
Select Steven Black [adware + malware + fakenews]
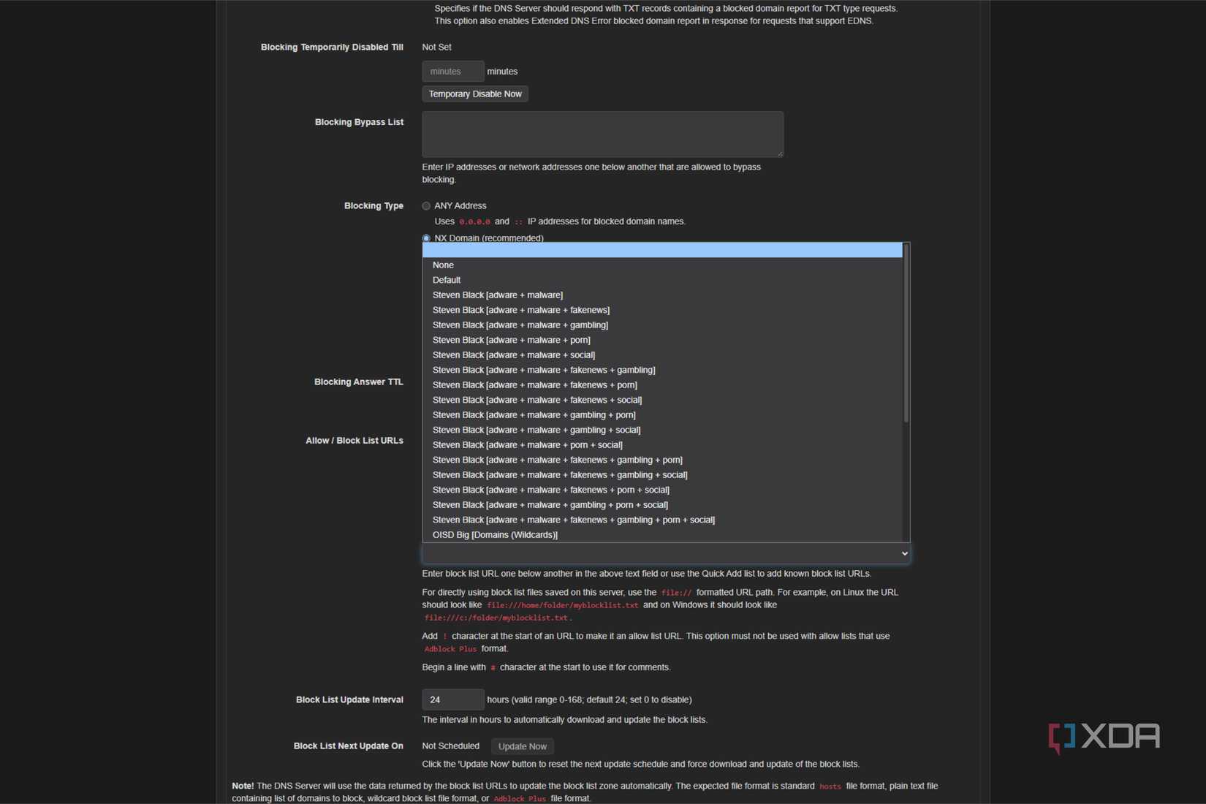pos(662,310)
